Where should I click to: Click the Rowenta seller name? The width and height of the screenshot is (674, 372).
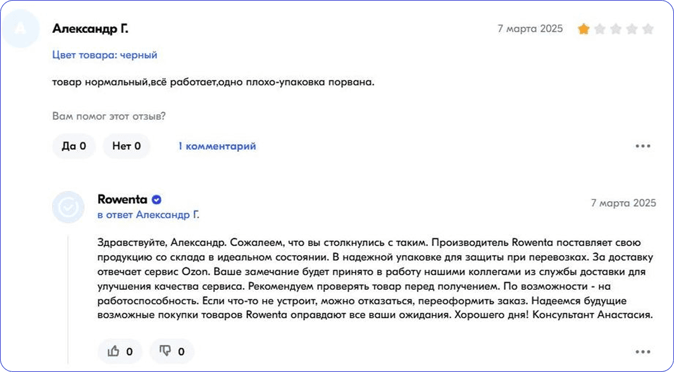pos(122,199)
